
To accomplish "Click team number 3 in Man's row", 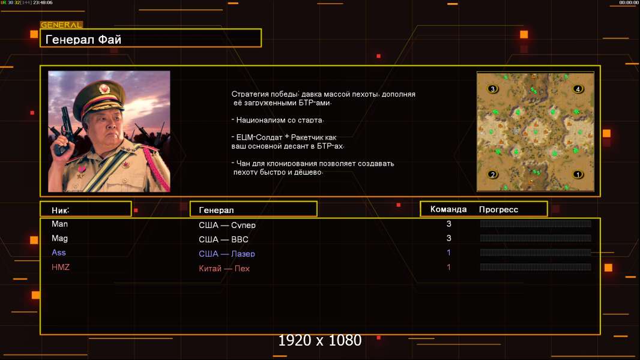I will coord(448,224).
